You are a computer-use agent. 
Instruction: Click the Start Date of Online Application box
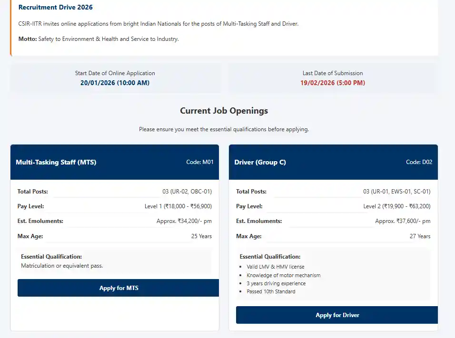pyautogui.click(x=115, y=78)
